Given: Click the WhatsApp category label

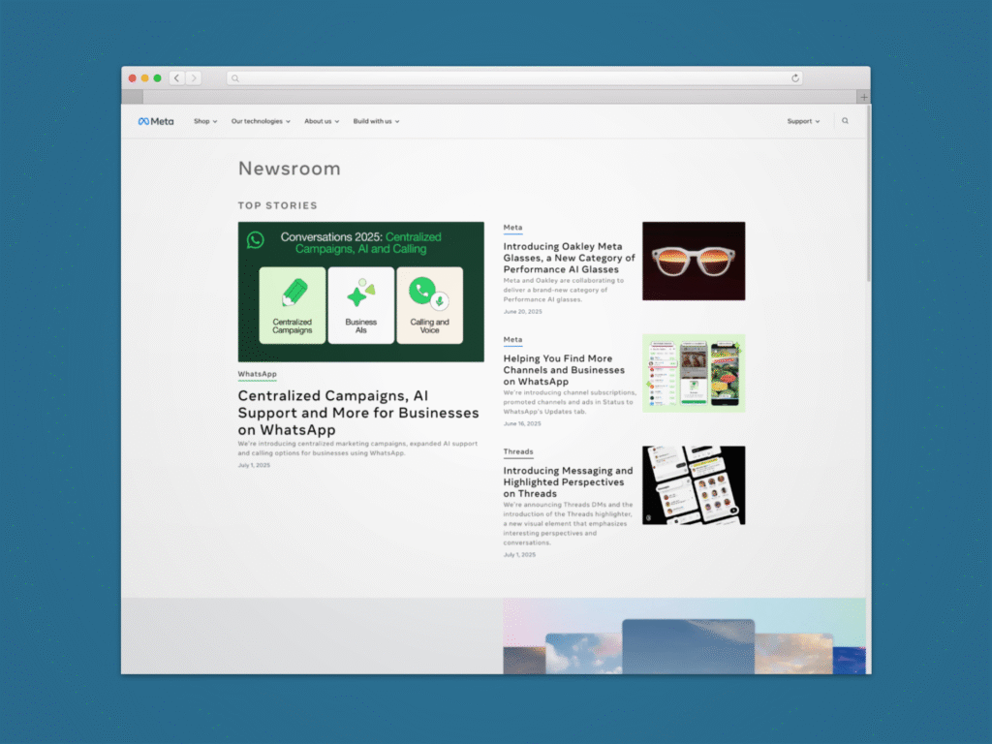Looking at the screenshot, I should point(258,374).
